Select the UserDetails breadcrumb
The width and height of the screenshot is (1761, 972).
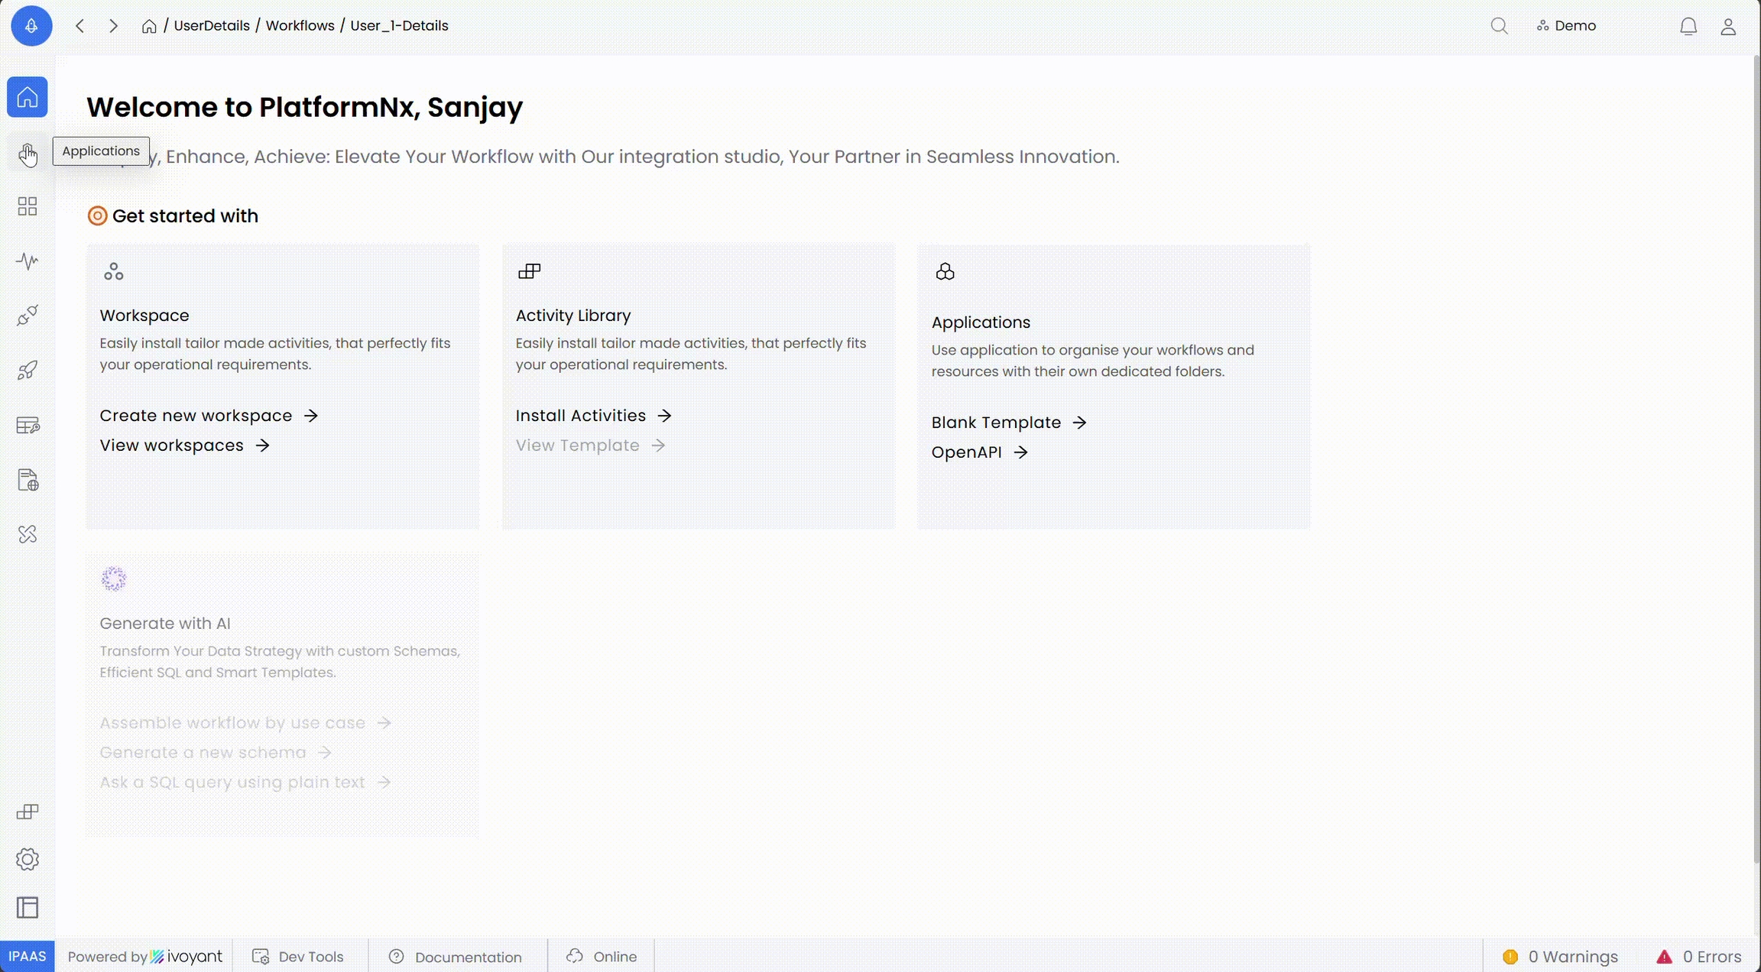(x=212, y=26)
